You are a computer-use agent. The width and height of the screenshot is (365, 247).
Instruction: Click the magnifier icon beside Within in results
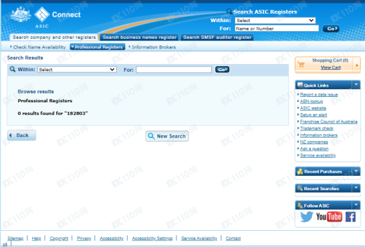click(12, 69)
